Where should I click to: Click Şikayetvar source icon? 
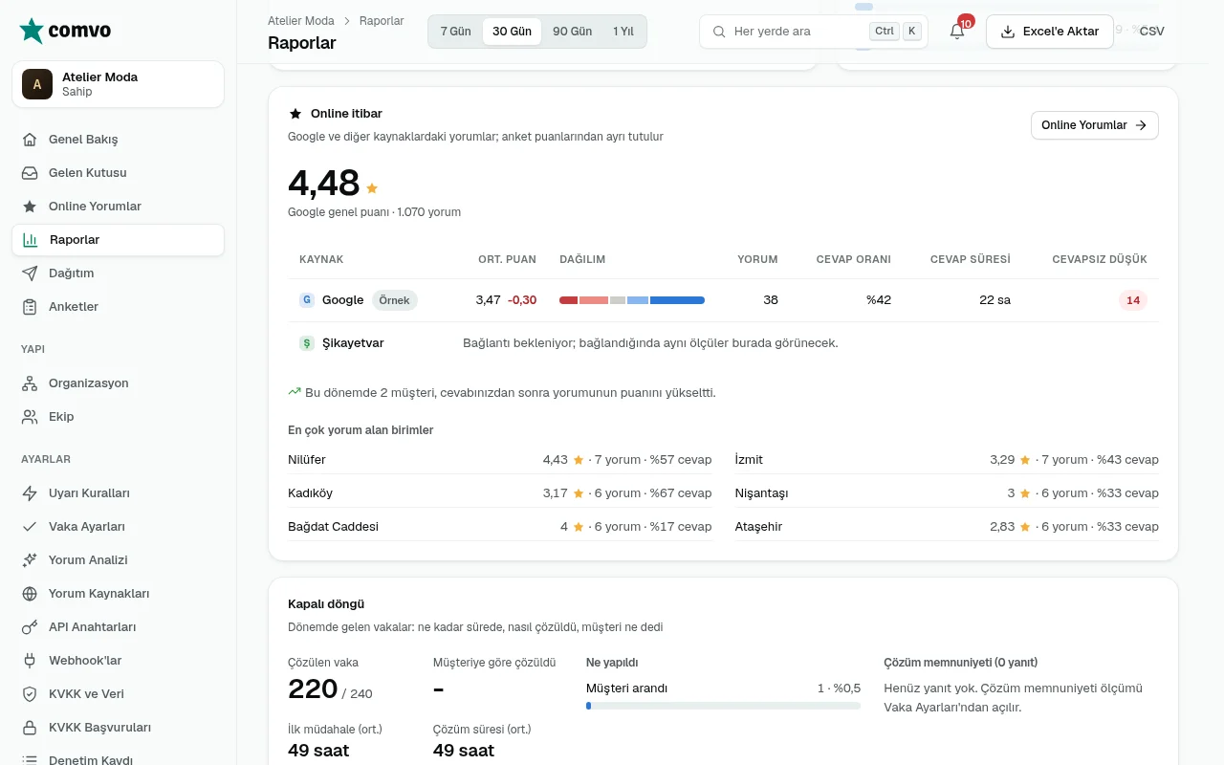click(307, 343)
